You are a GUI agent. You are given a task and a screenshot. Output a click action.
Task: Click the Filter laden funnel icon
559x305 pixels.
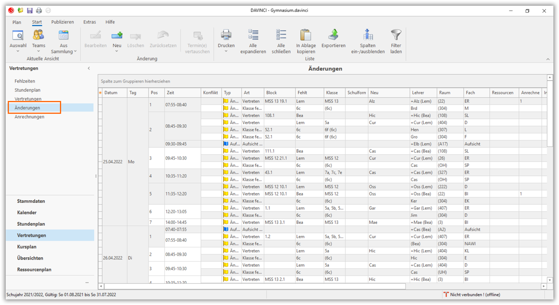pos(396,35)
